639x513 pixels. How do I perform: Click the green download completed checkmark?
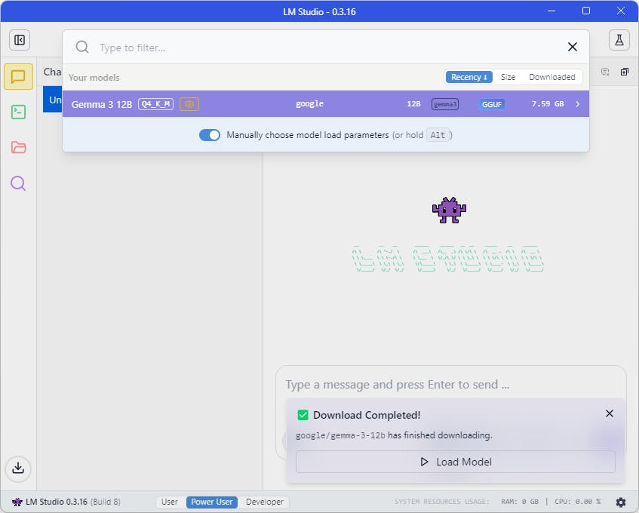coord(303,415)
